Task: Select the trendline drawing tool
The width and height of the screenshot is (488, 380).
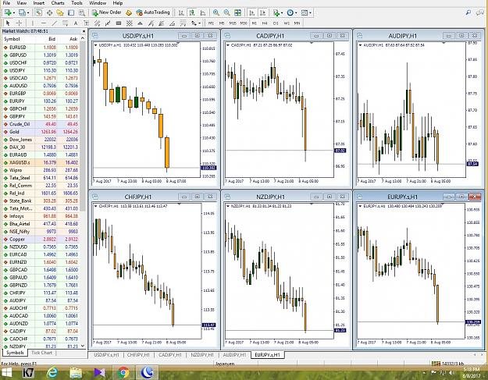Action: click(54, 23)
